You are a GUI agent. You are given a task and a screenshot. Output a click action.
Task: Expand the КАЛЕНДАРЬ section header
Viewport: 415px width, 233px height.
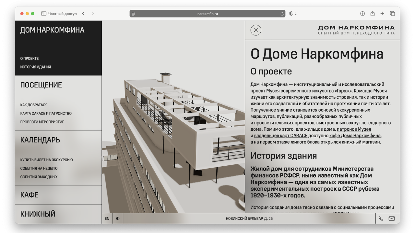[40, 140]
